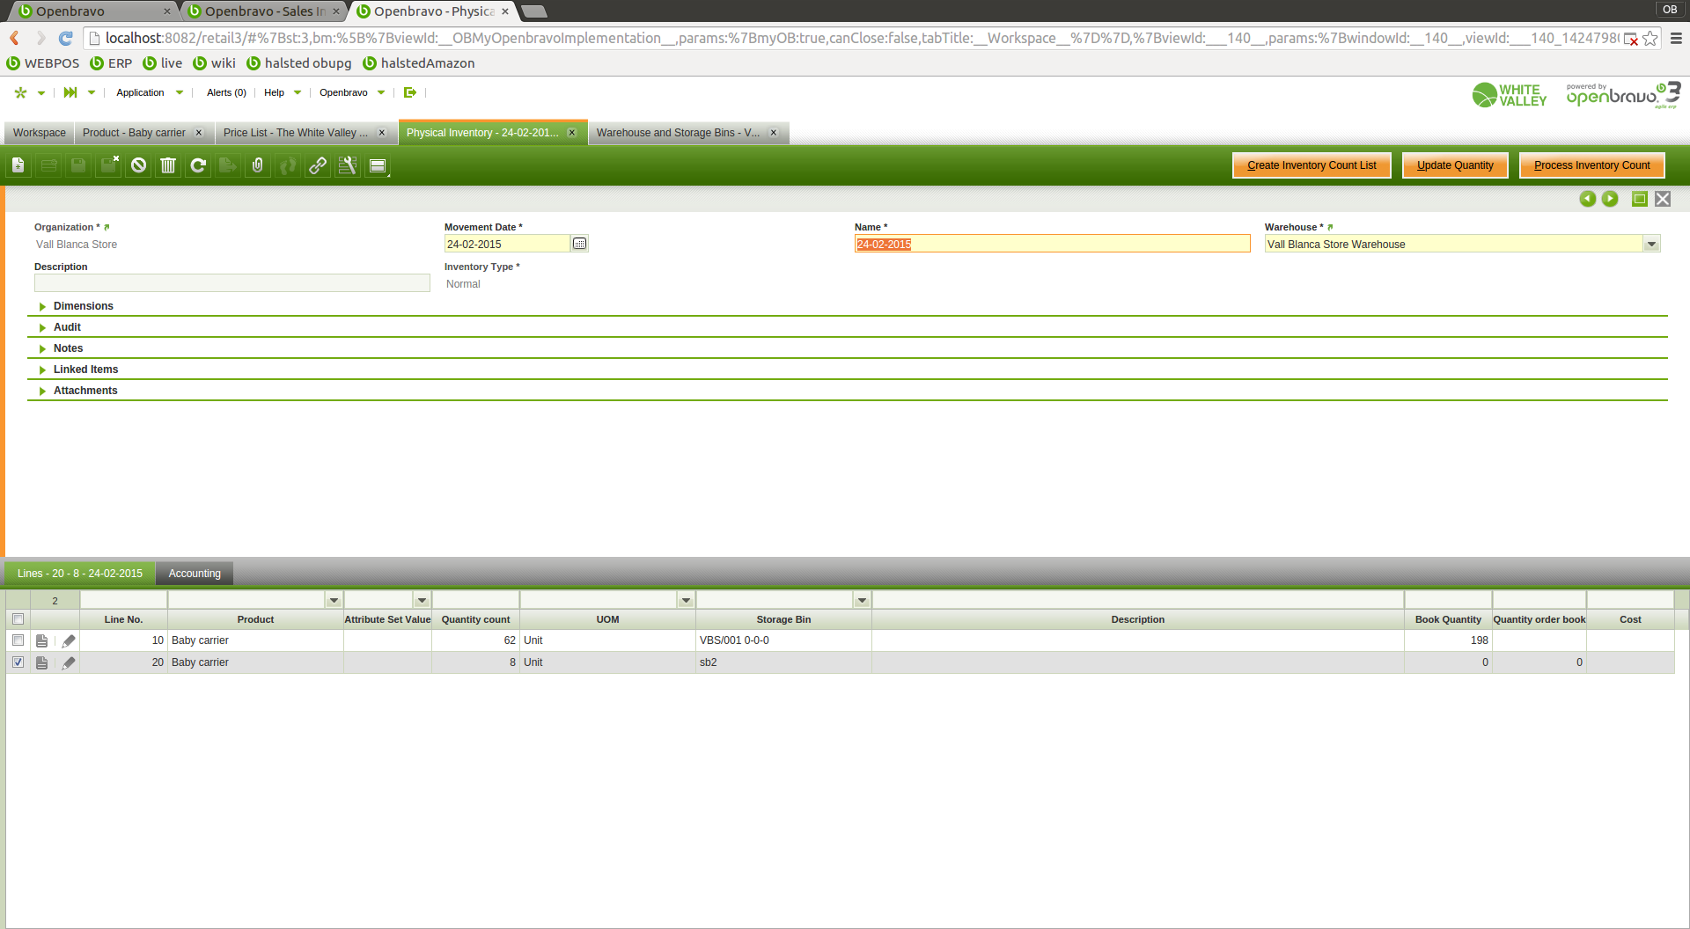Click the undo changes (cancel) icon
This screenshot has width=1690, height=929.
138,165
